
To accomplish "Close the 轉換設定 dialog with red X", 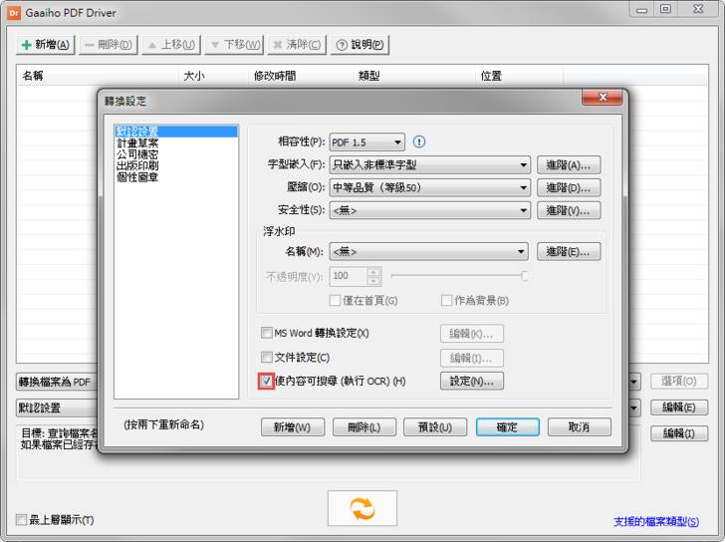I will pos(602,97).
